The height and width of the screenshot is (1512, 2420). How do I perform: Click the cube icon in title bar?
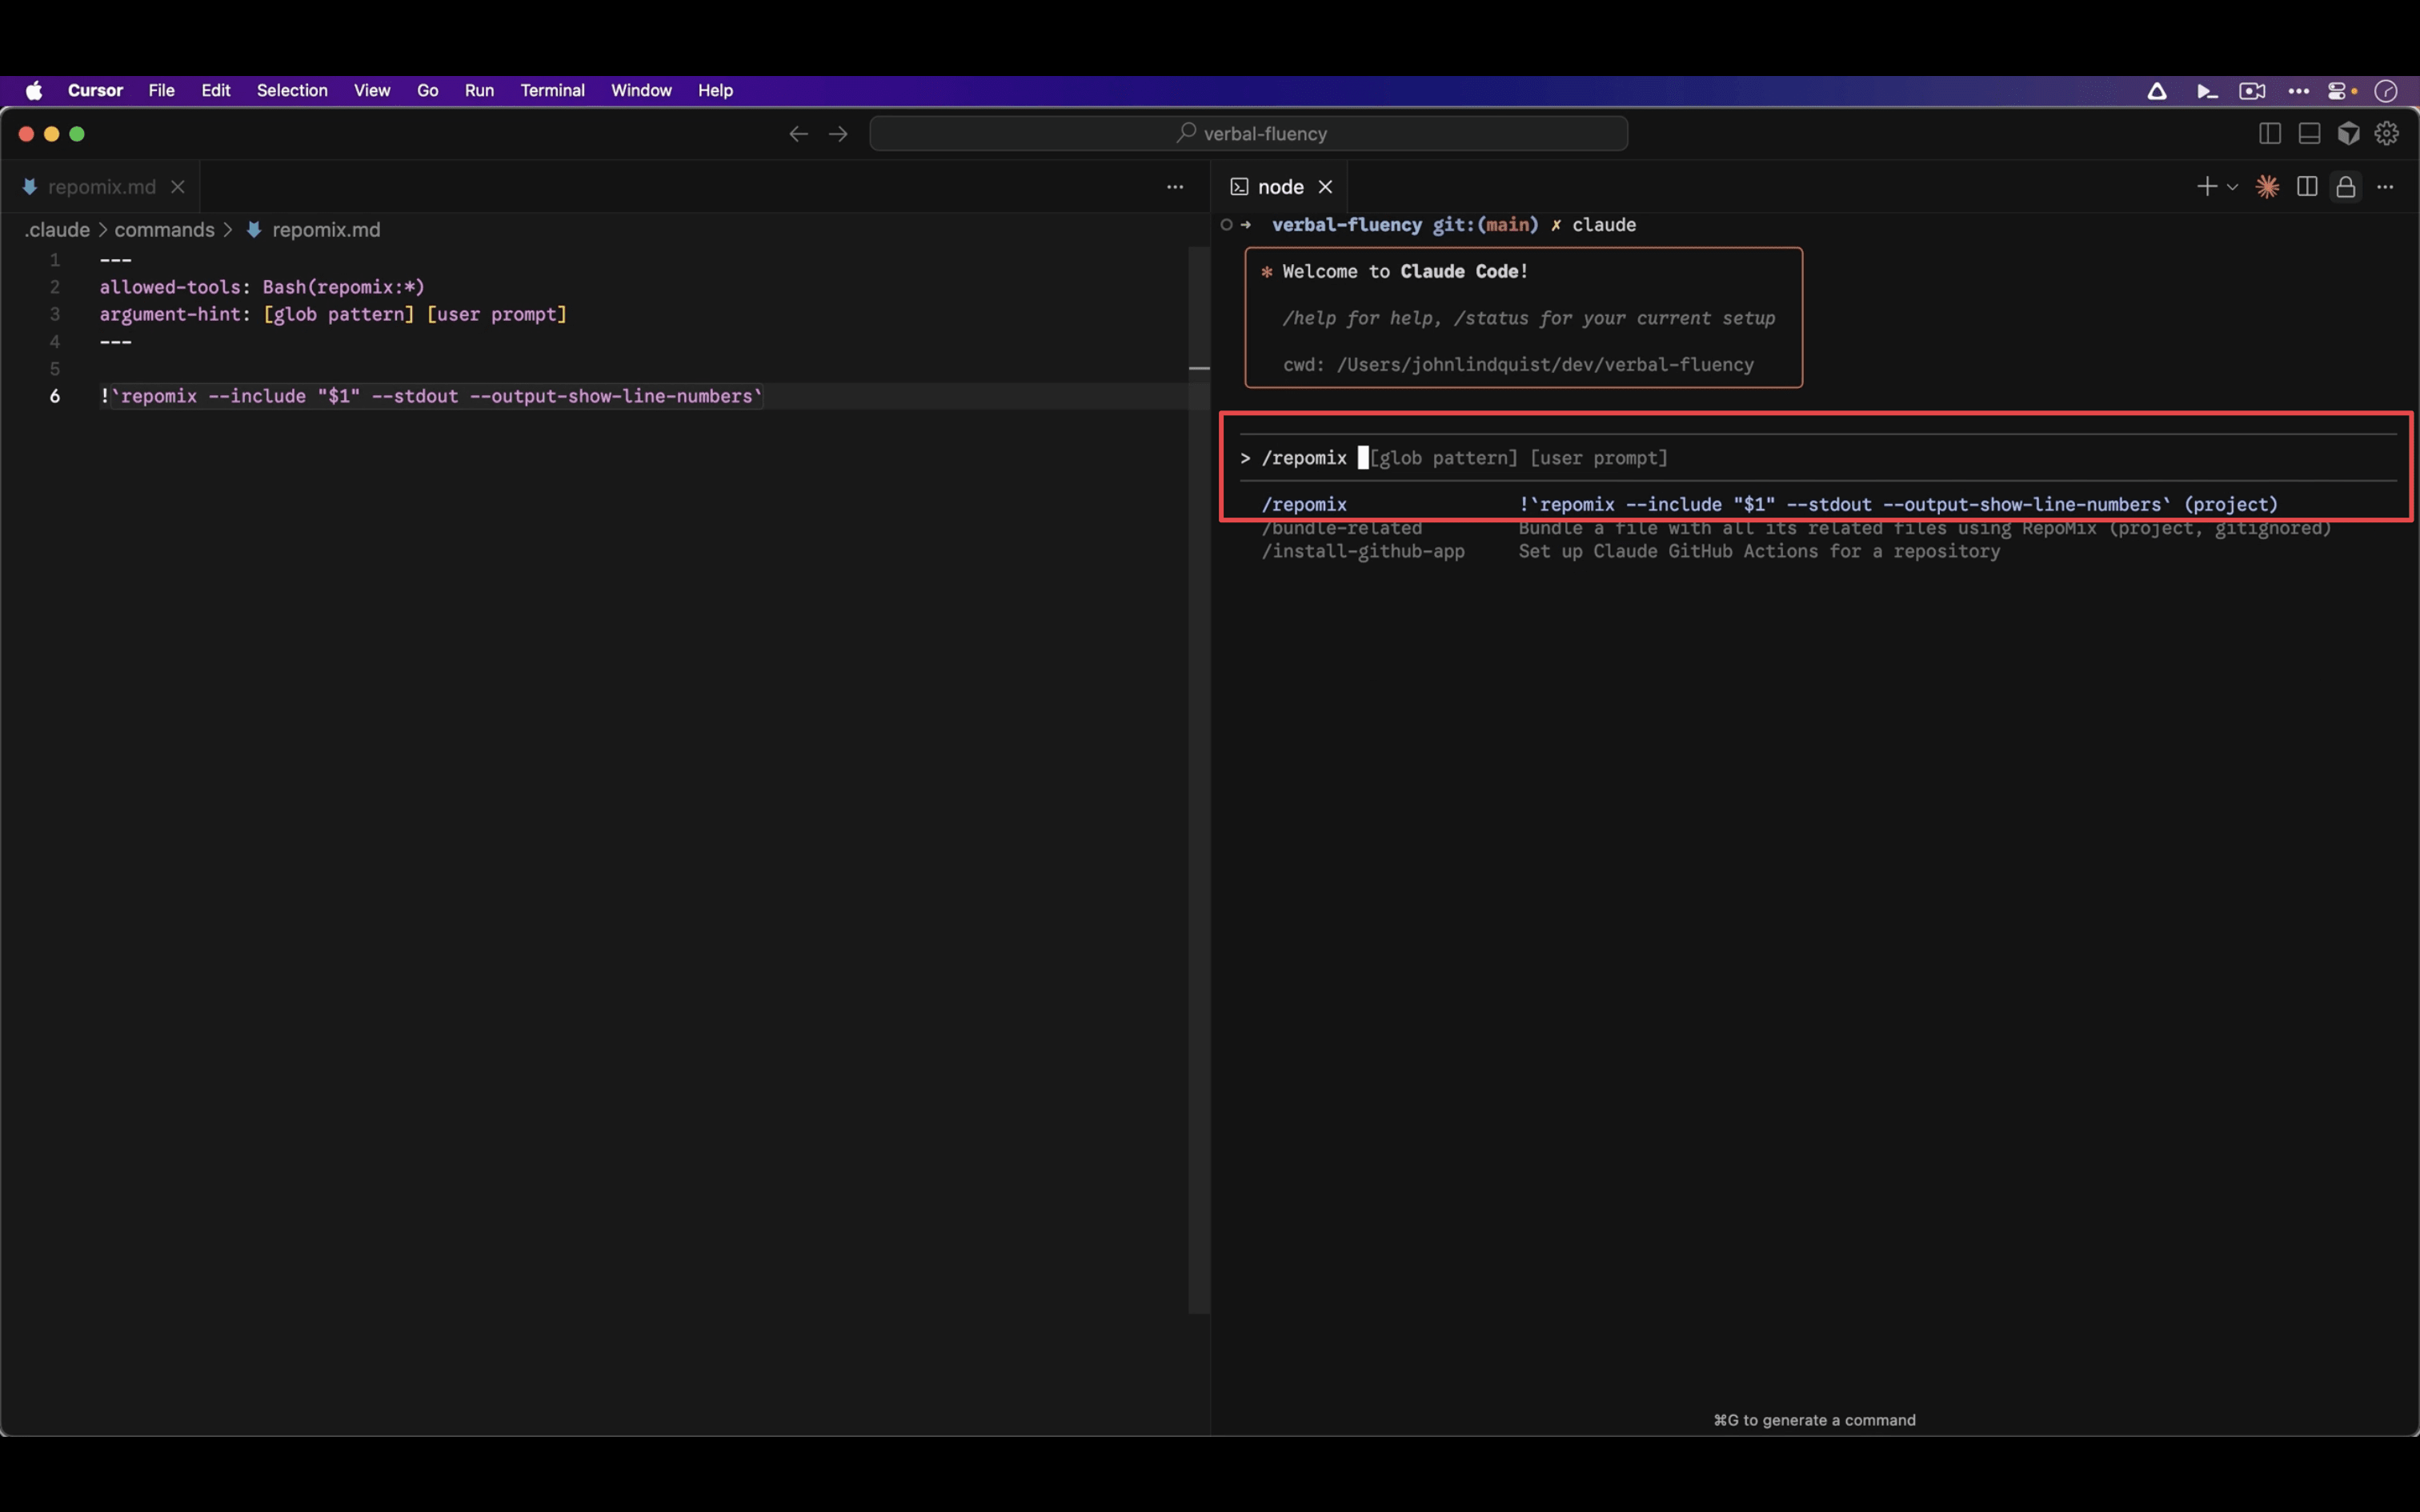pos(2349,134)
